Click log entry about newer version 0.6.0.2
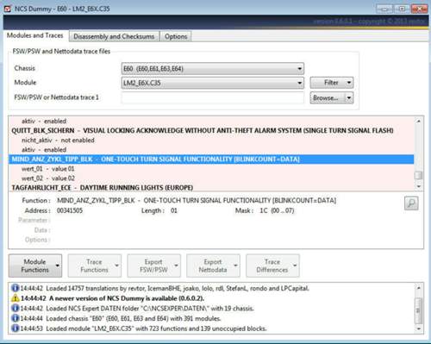Screen dimensions: 431x344 112,298
